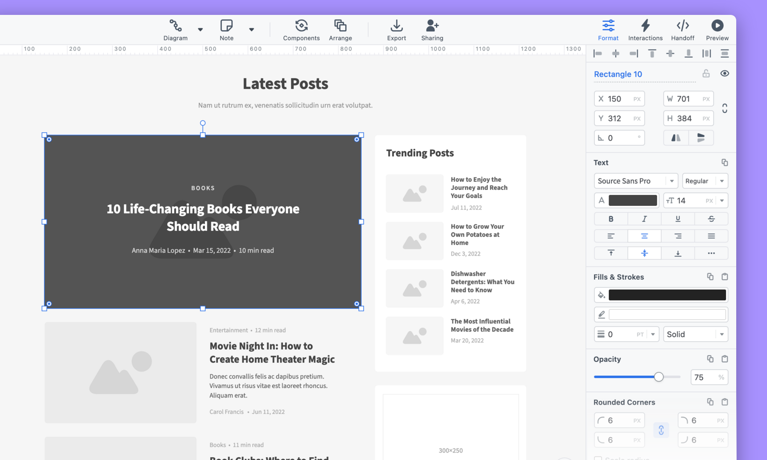Flip the rectangle horizontally

pyautogui.click(x=676, y=138)
